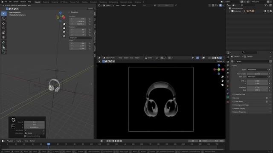This screenshot has width=273, height=153.
Task: Enable rendered shading in camera viewport header
Action: [x=221, y=58]
